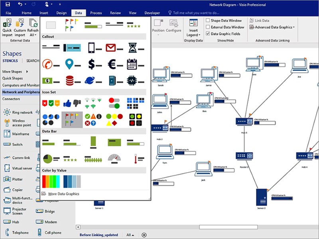
Task: Select the Plotter shape
Action: click(x=16, y=179)
